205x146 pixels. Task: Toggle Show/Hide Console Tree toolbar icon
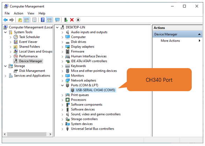pos(26,20)
